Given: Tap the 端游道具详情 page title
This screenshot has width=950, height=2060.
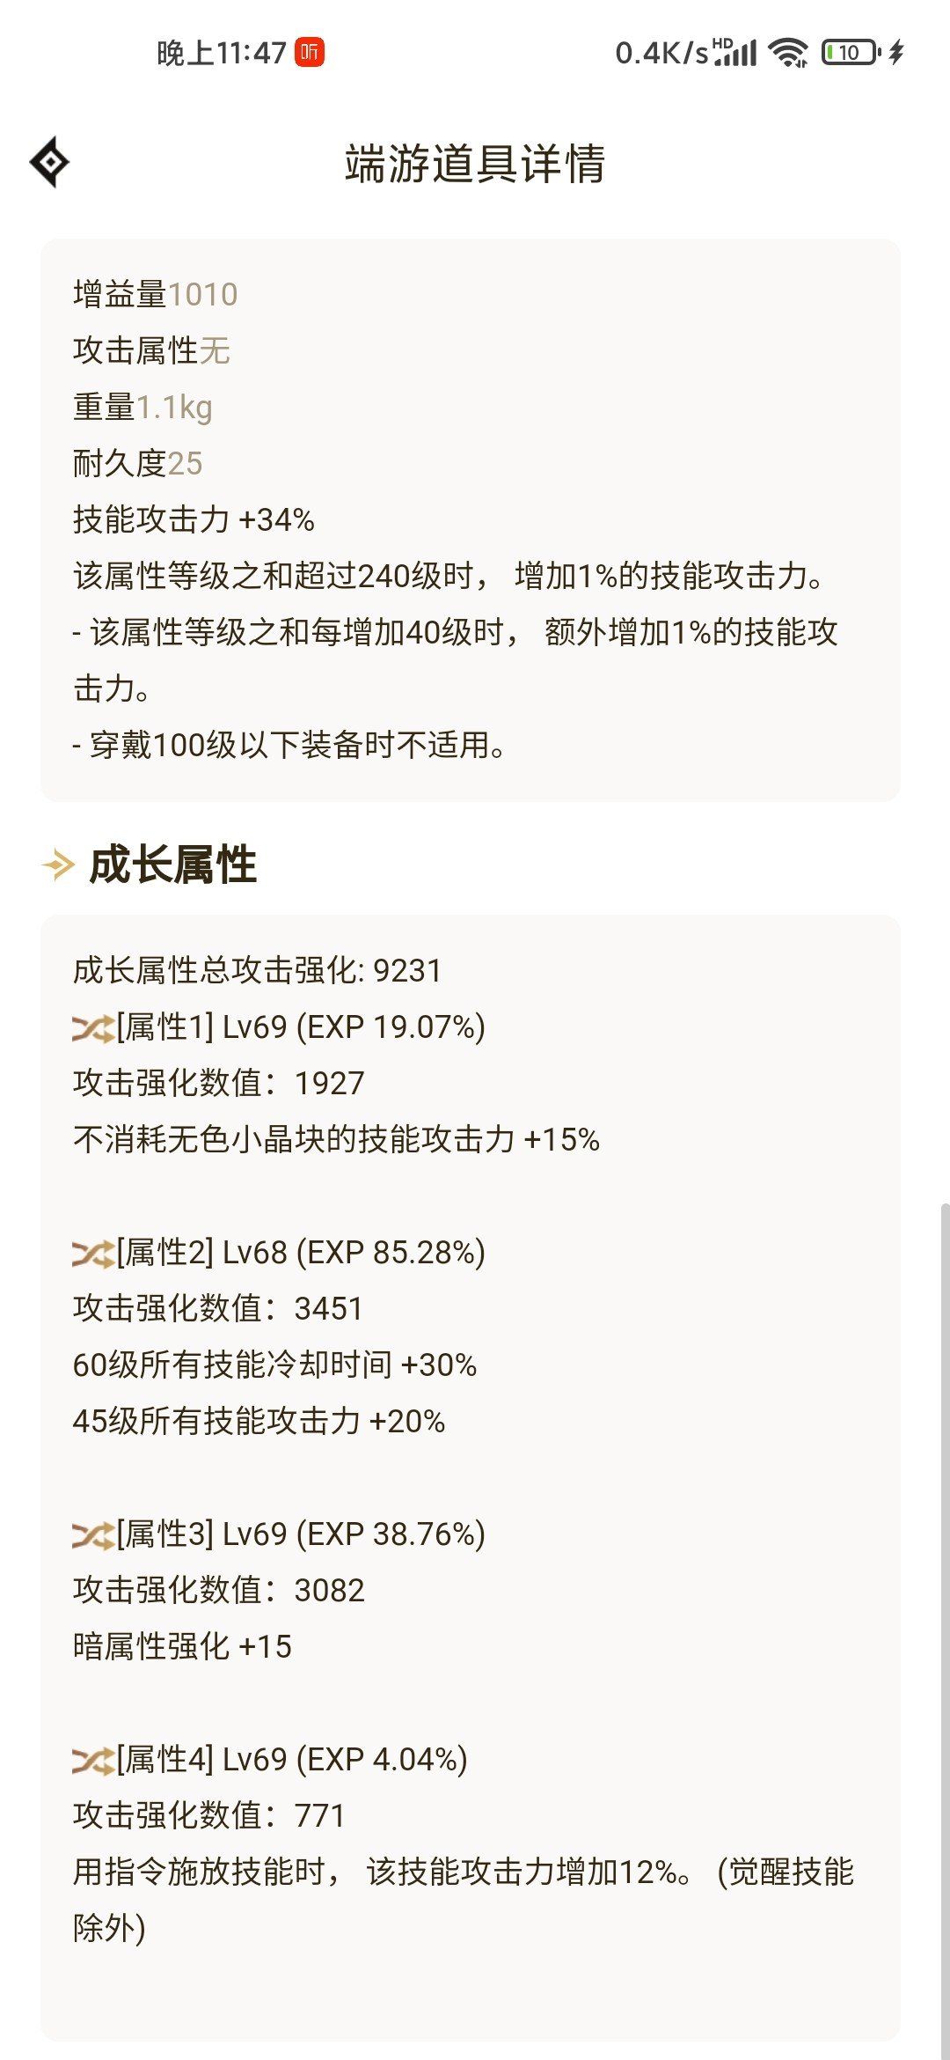Looking at the screenshot, I should pyautogui.click(x=475, y=164).
